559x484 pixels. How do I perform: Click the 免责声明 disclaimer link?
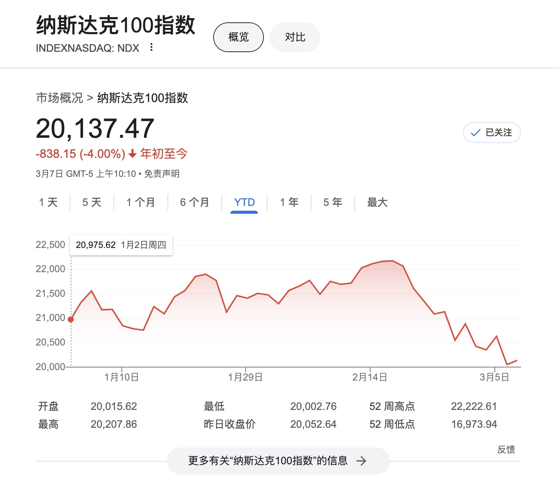pos(162,174)
